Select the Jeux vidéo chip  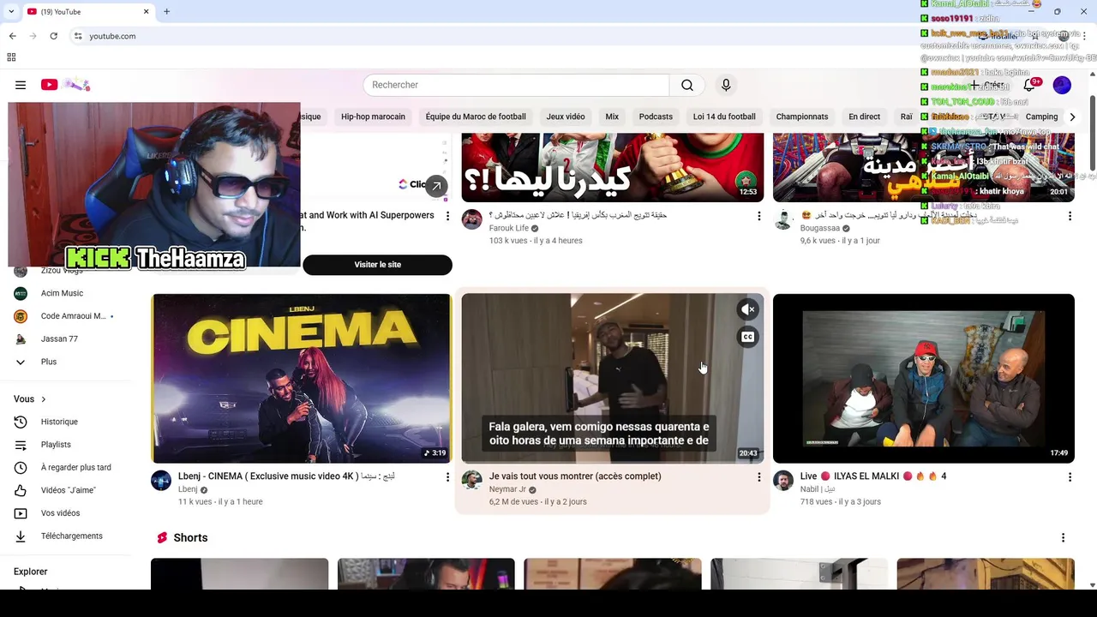click(x=566, y=117)
